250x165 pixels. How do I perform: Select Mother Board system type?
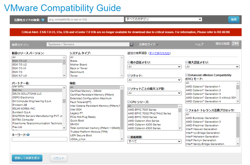95,64
